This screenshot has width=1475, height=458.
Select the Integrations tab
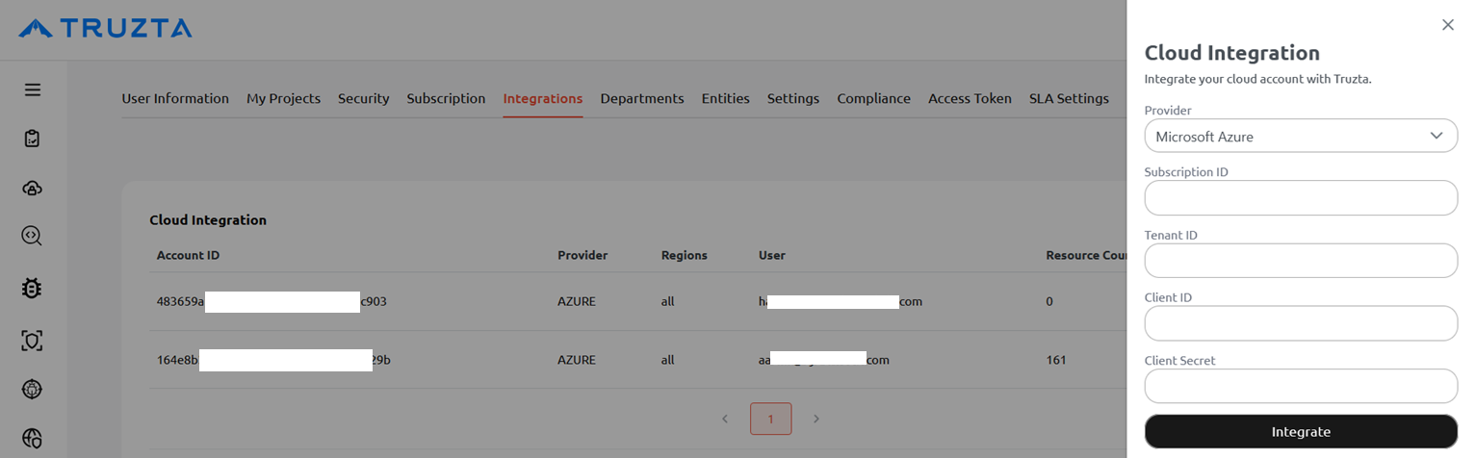click(x=543, y=98)
